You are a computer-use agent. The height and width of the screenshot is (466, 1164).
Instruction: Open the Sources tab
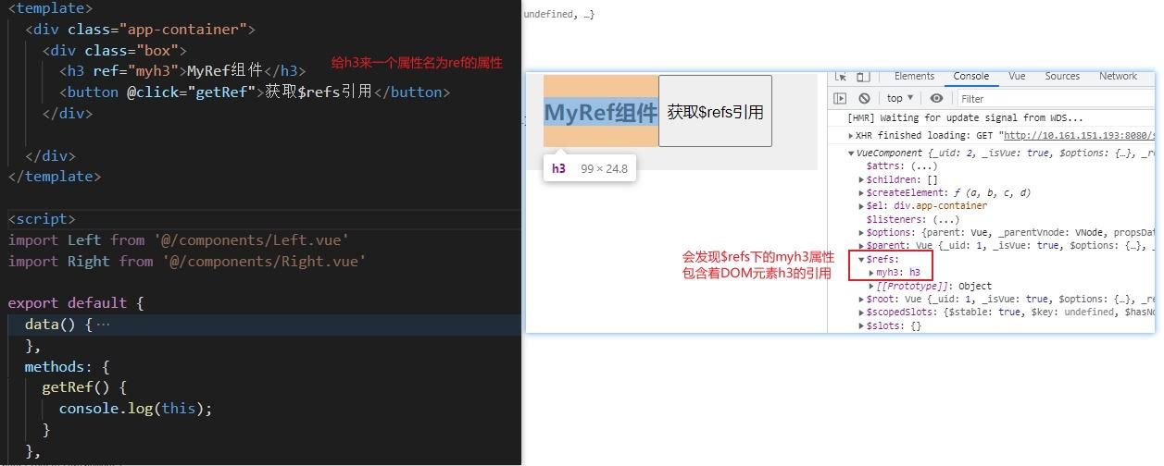(1062, 77)
